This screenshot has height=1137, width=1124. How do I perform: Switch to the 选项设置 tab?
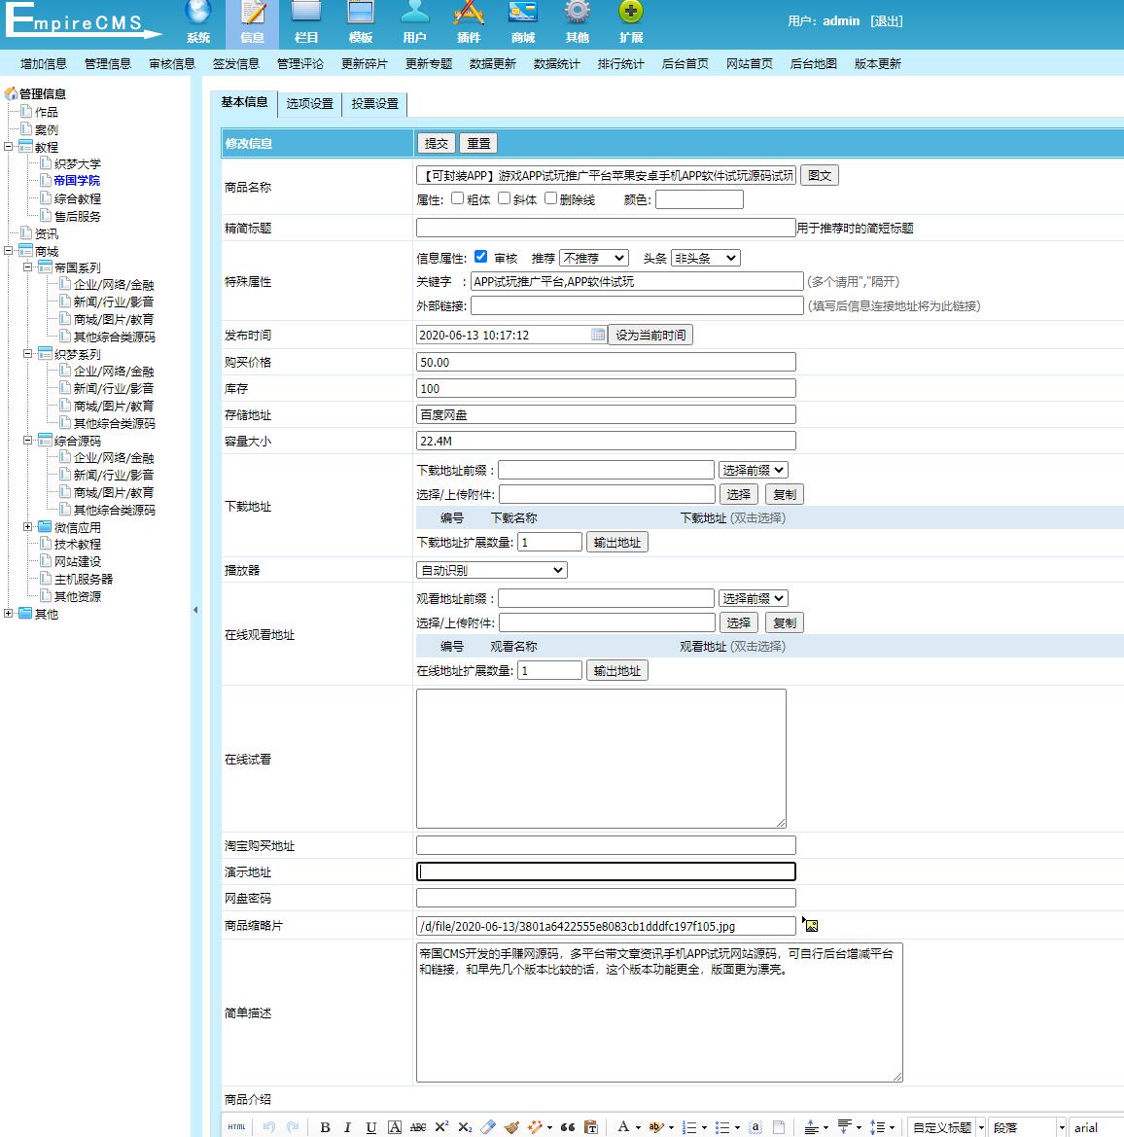tap(309, 103)
